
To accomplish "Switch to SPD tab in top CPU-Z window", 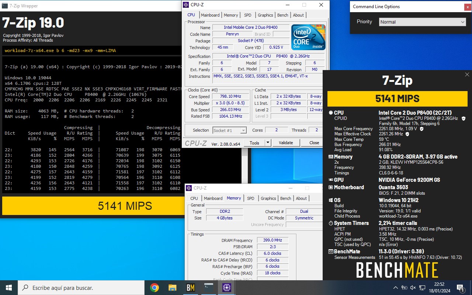I will tap(247, 15).
